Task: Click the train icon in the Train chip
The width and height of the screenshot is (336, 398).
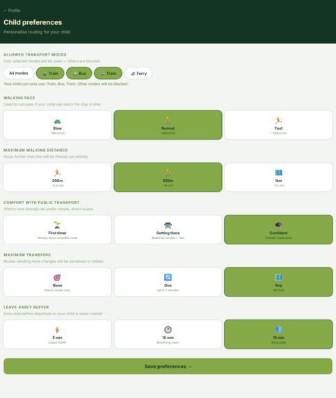Action: pos(45,74)
